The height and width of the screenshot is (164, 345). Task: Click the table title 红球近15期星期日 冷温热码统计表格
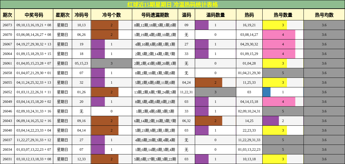click(172, 4)
